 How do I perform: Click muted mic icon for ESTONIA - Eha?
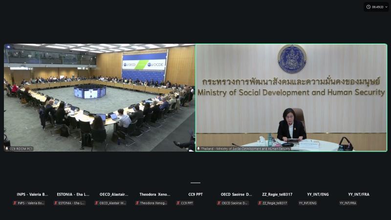click(56, 203)
